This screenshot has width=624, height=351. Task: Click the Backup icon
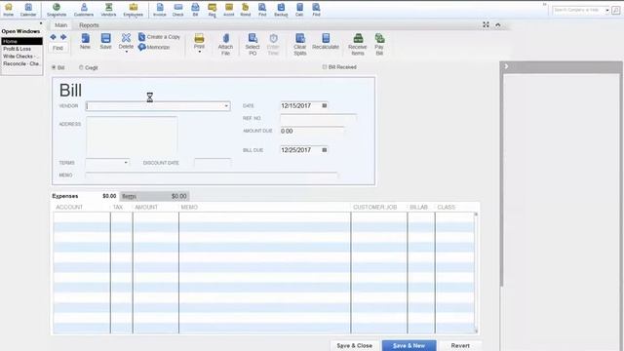coord(281,10)
